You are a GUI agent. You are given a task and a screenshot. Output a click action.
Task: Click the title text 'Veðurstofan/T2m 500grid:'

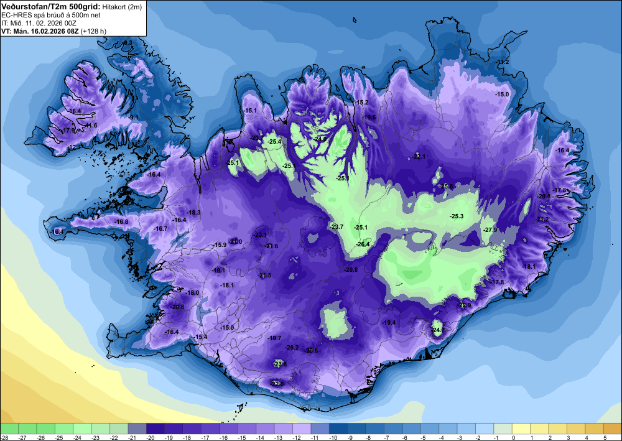[51, 7]
